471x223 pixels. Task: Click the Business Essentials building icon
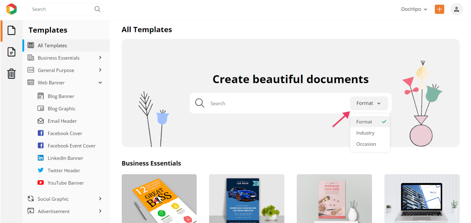pyautogui.click(x=31, y=58)
